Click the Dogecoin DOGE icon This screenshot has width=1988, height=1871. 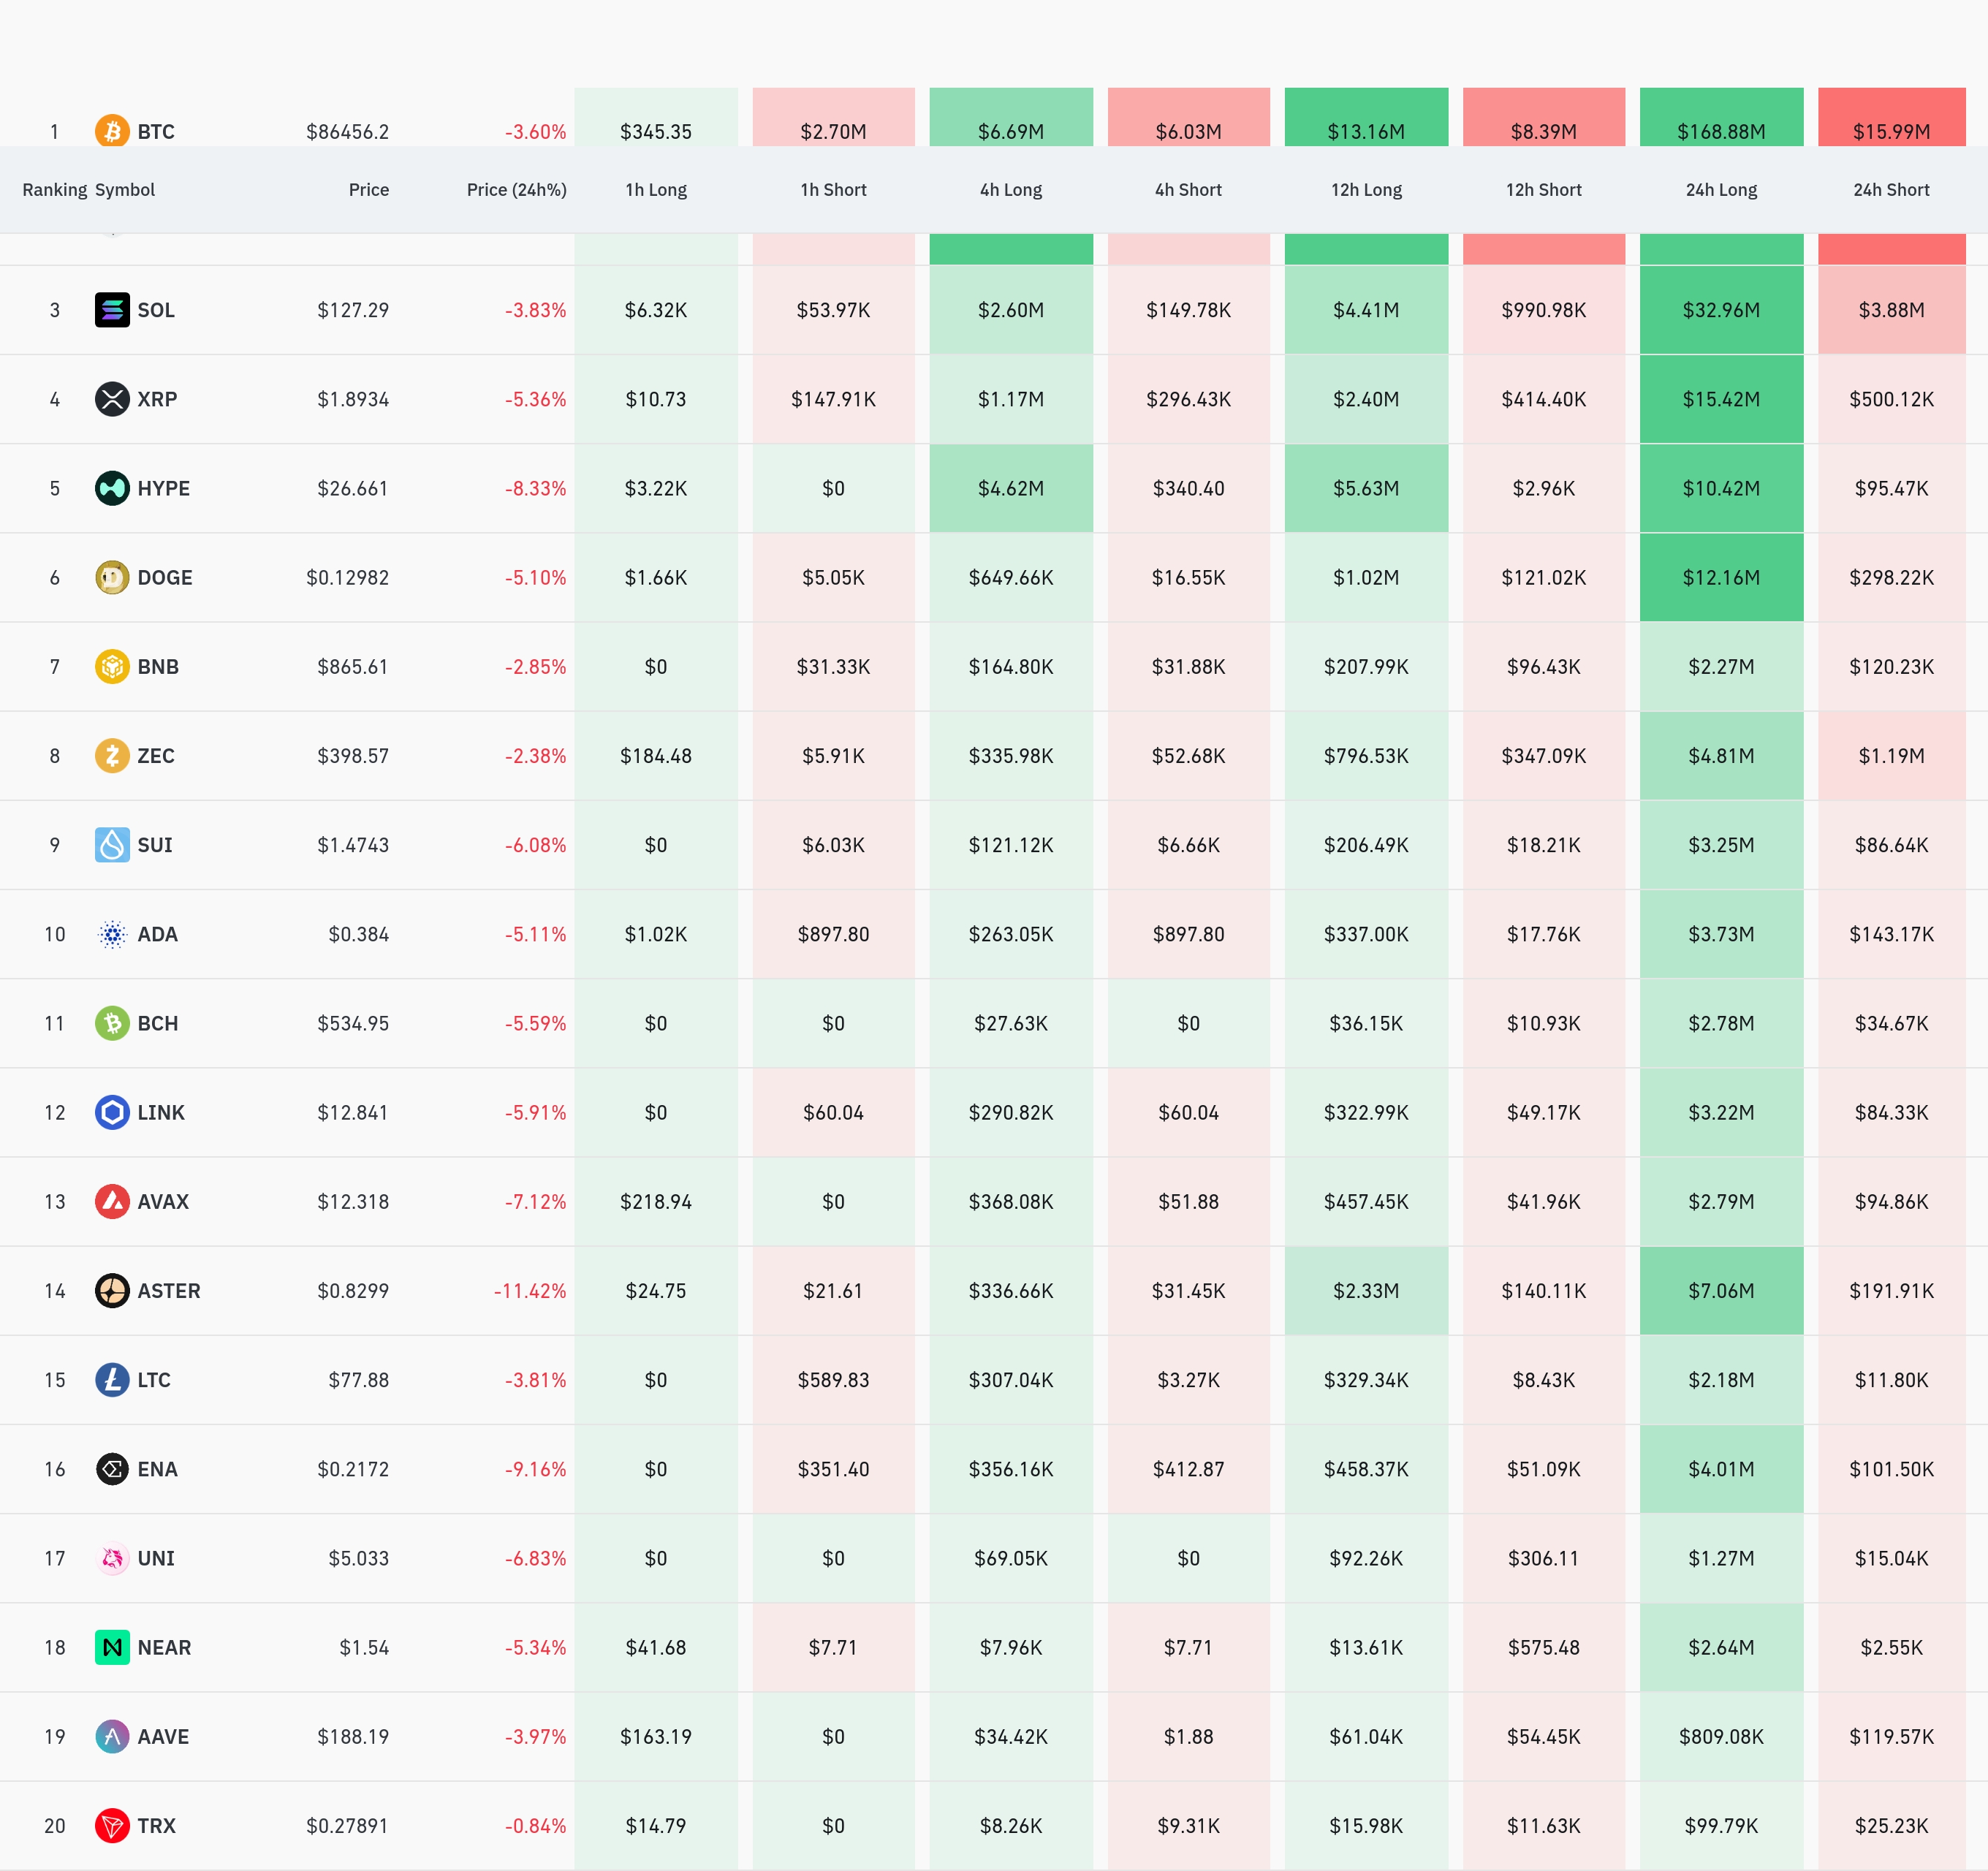pyautogui.click(x=112, y=577)
